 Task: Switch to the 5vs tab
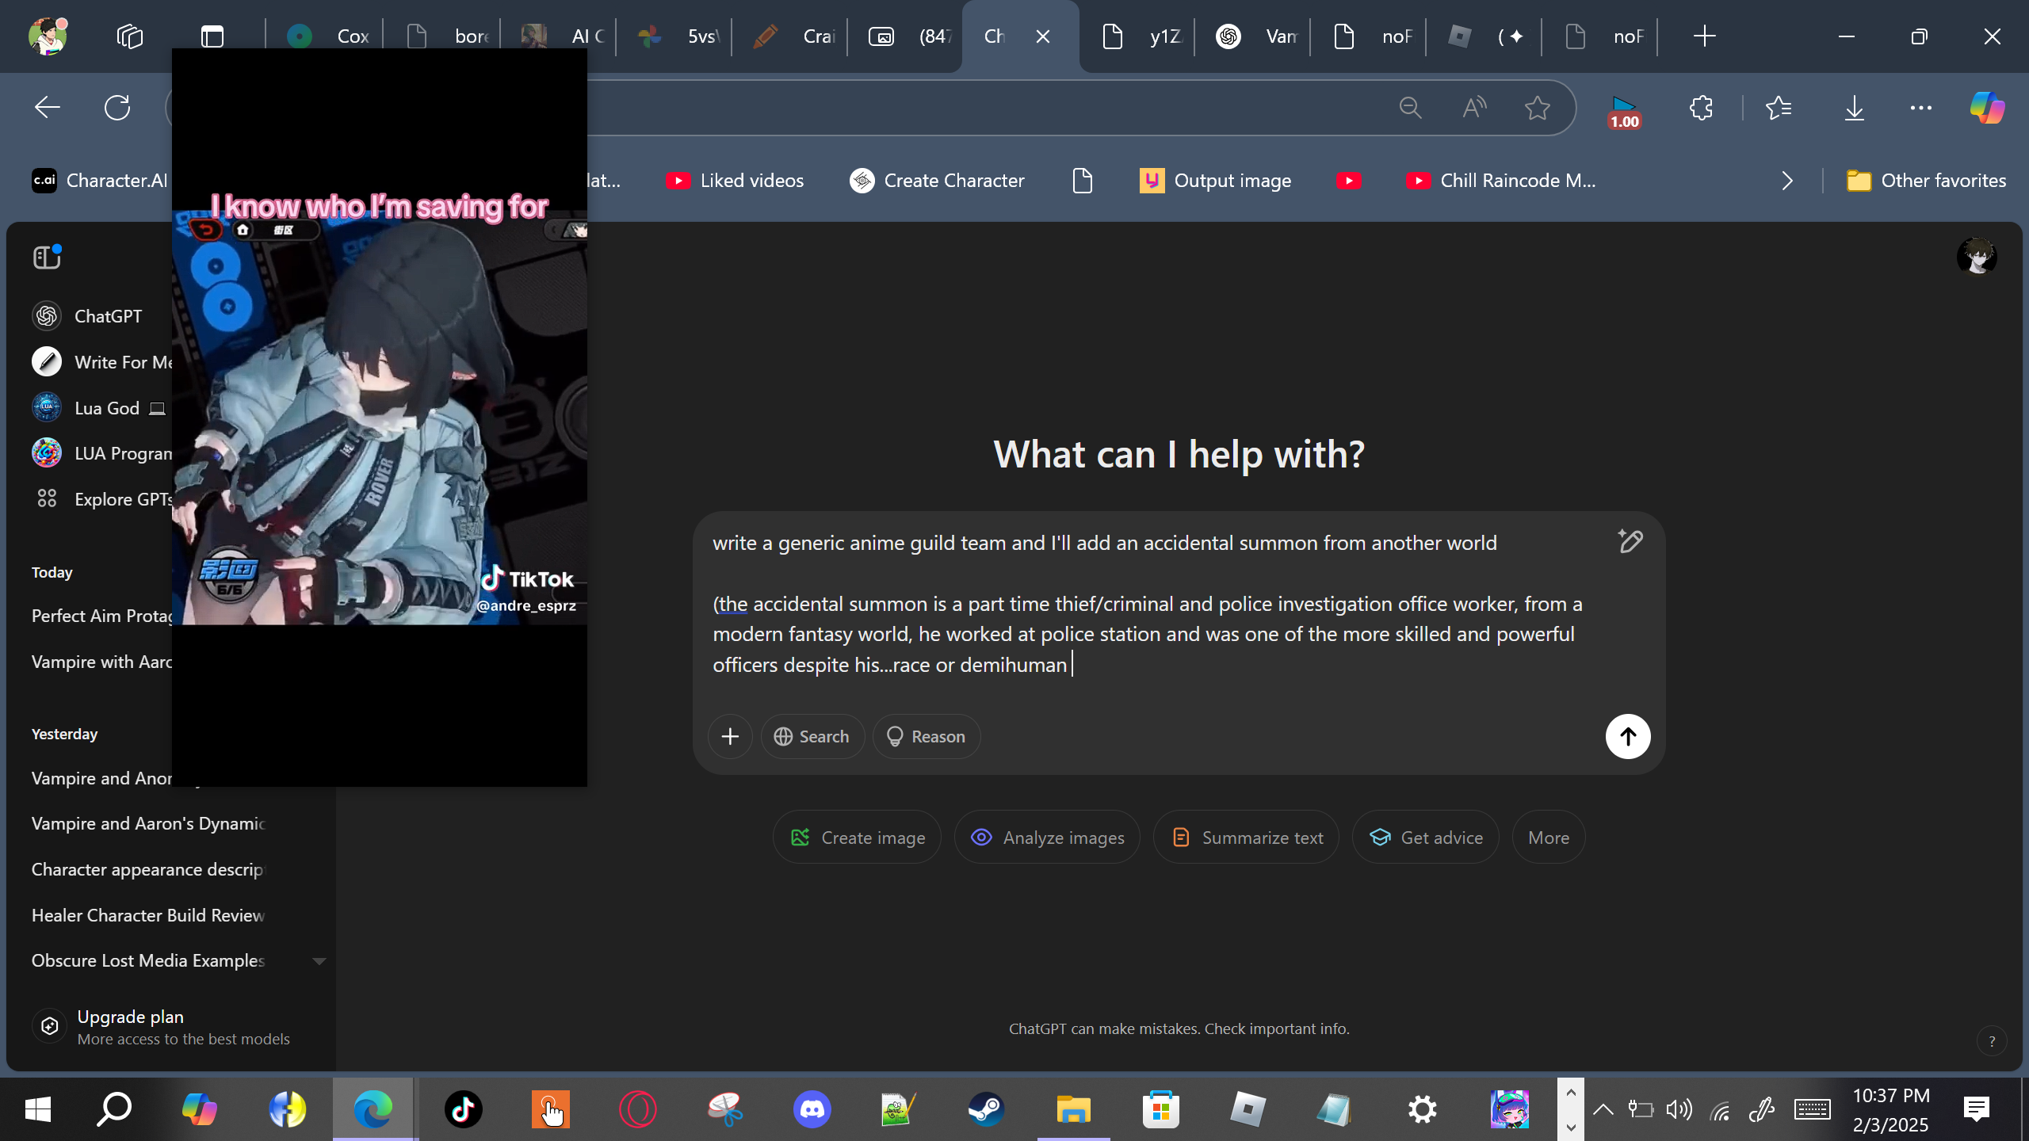click(674, 36)
